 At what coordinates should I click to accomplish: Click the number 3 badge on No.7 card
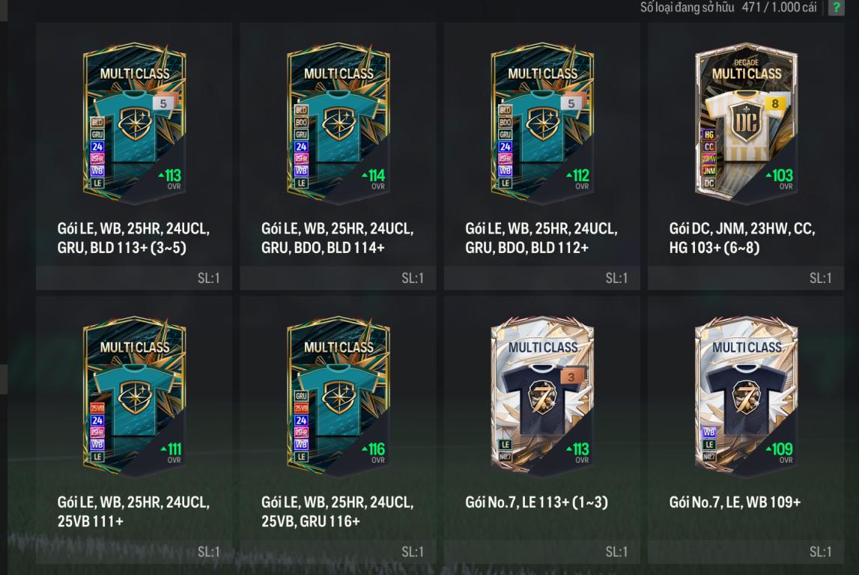pyautogui.click(x=571, y=377)
